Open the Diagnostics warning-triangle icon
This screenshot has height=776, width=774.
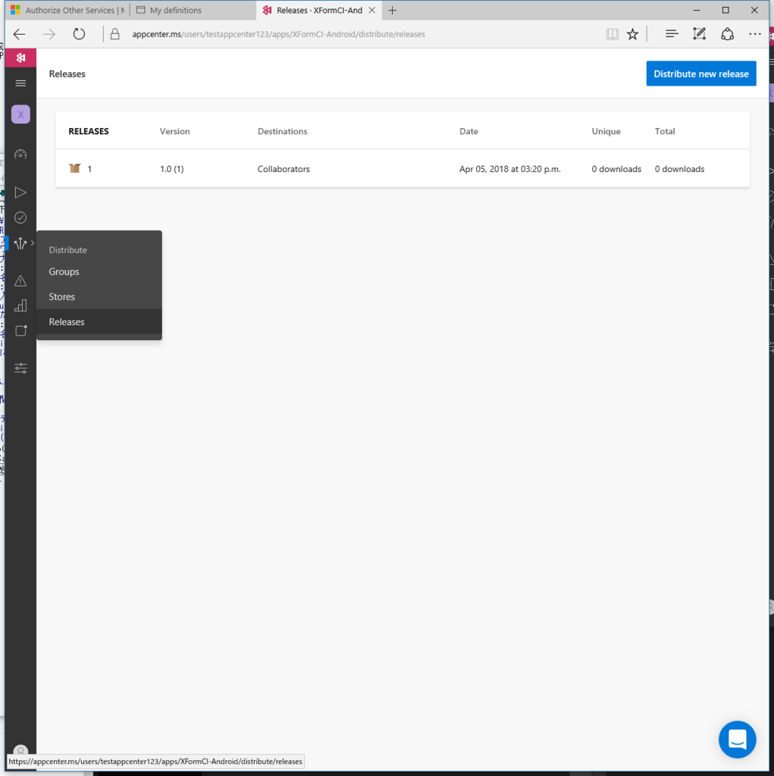[20, 280]
